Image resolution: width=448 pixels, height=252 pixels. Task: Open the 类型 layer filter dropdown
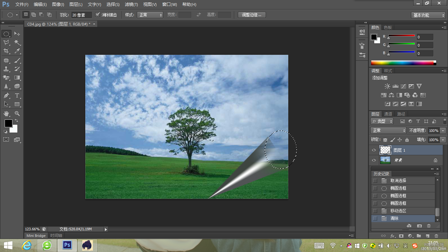pos(382,121)
